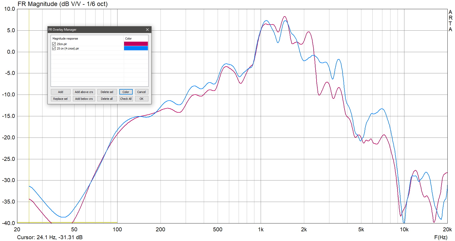Select the 25см.pir list entry
This screenshot has height=241, width=455.
62,44
